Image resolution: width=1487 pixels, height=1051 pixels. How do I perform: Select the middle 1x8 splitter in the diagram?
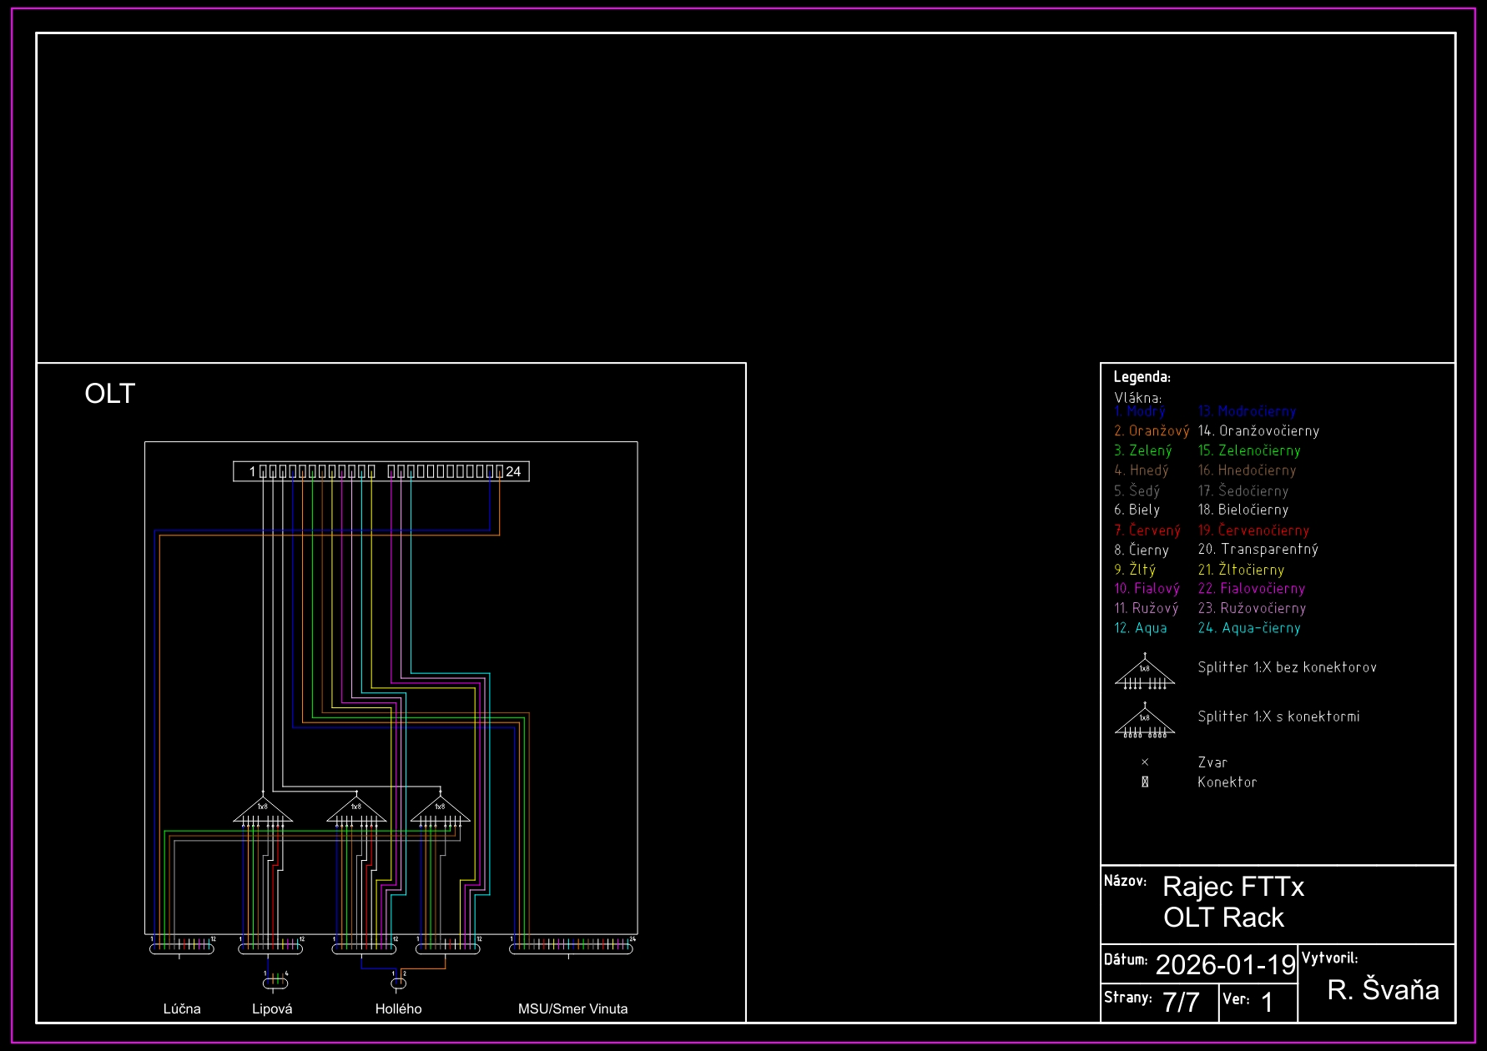tap(356, 811)
